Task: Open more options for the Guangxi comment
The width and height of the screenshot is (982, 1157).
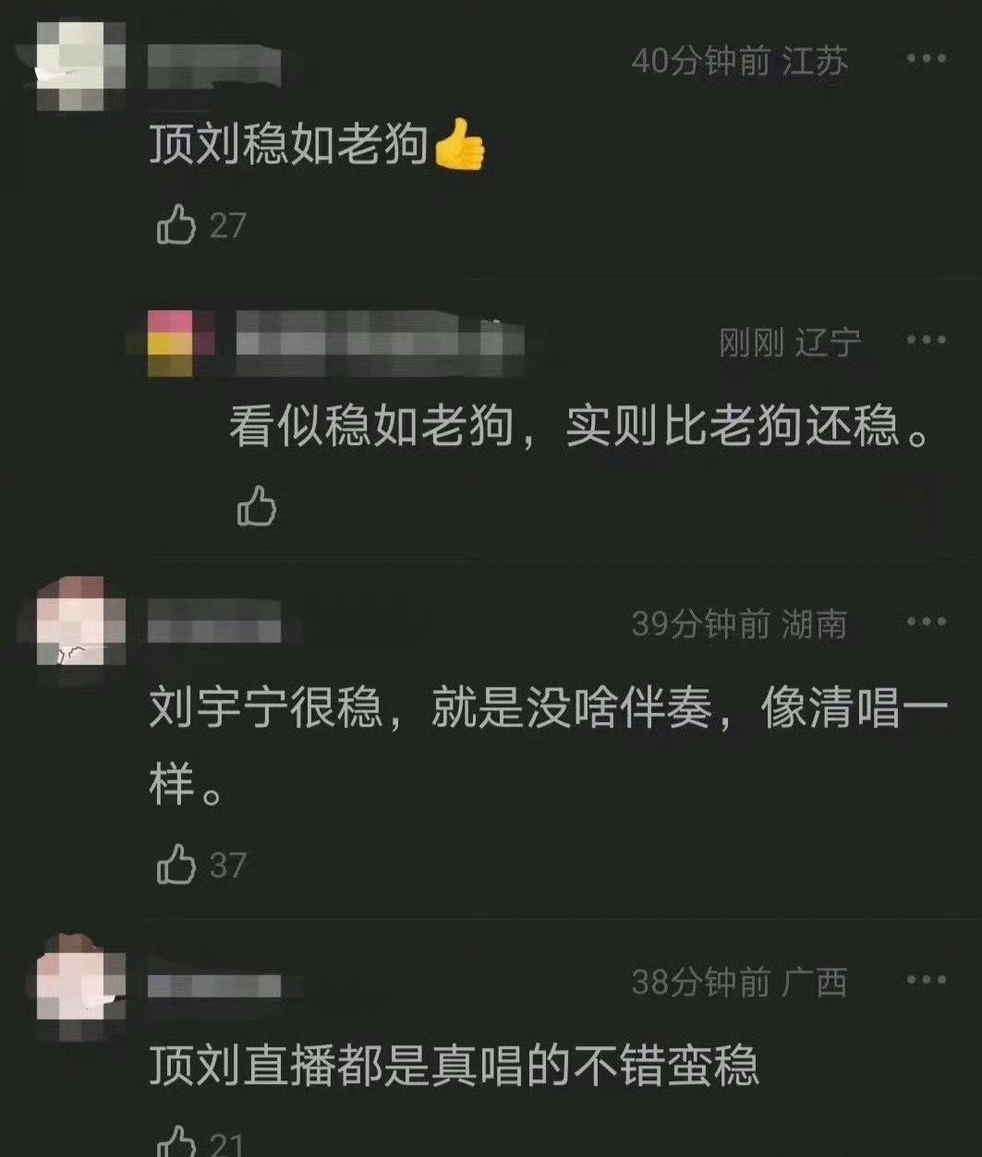Action: [927, 980]
